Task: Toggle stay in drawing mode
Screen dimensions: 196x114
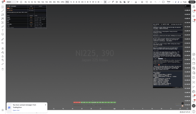Action: (3, 52)
